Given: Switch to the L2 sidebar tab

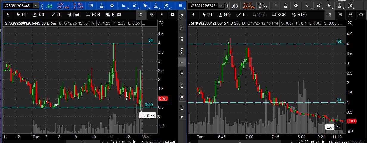Looking at the screenshot, I should 182,107.
